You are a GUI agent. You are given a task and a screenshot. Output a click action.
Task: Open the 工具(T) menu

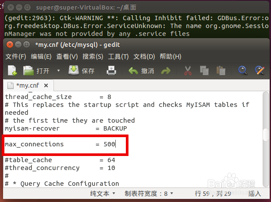(x=118, y=57)
